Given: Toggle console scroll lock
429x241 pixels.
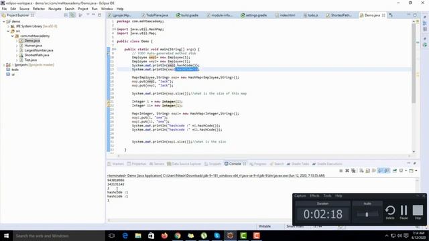Looking at the screenshot, I should coord(368,171).
